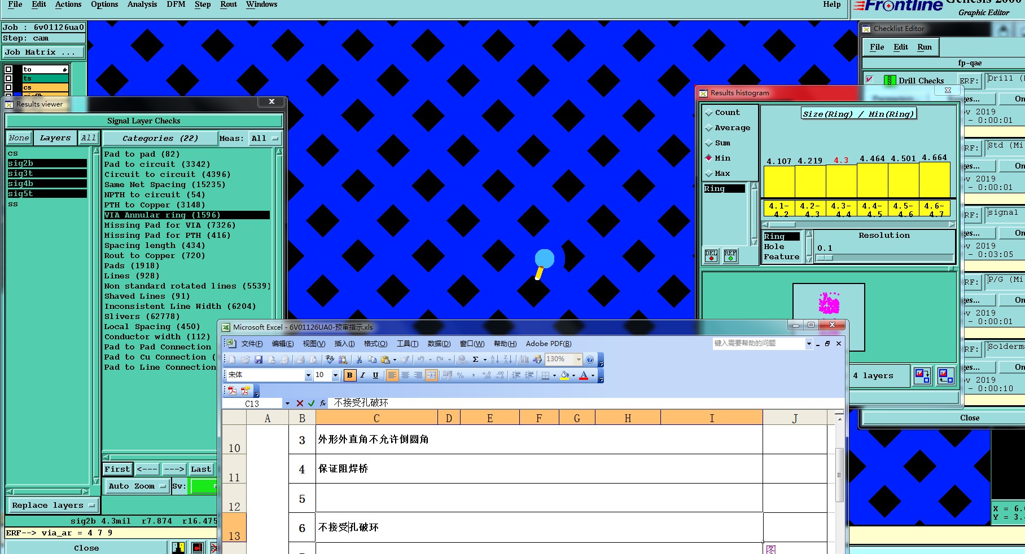Open the font color dropdown arrow

(x=593, y=375)
